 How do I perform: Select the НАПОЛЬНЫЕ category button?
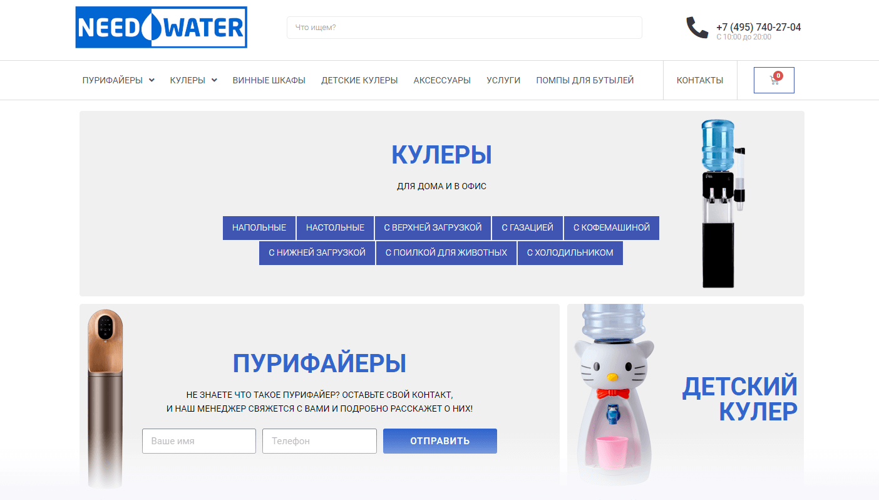[259, 228]
